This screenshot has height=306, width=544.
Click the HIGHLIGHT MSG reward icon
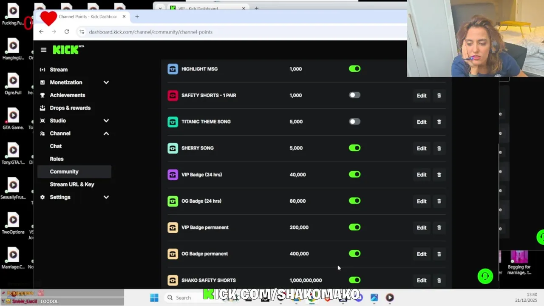pos(173,69)
